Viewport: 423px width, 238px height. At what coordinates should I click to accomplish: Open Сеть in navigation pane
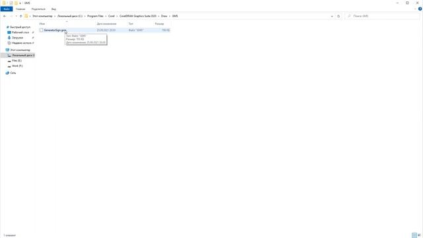pyautogui.click(x=13, y=73)
